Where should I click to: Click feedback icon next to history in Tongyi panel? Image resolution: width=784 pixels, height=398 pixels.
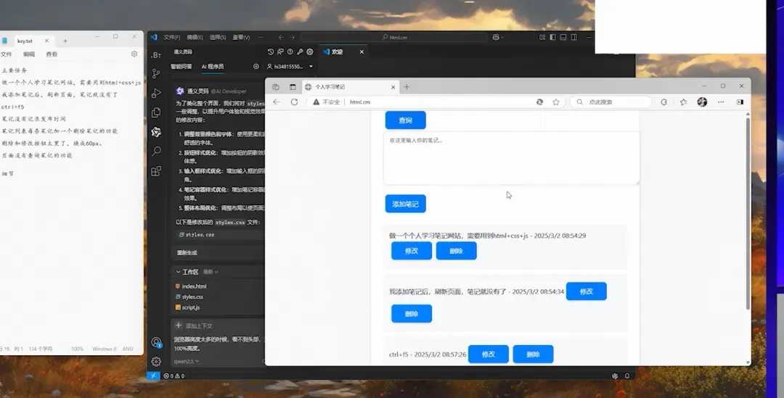[x=280, y=51]
